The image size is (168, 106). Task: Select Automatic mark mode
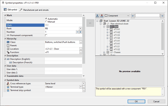click(46, 19)
